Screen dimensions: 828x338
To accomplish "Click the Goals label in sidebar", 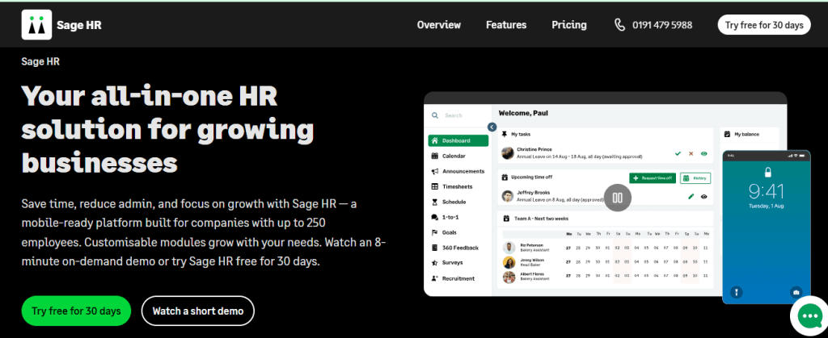I will pos(450,232).
